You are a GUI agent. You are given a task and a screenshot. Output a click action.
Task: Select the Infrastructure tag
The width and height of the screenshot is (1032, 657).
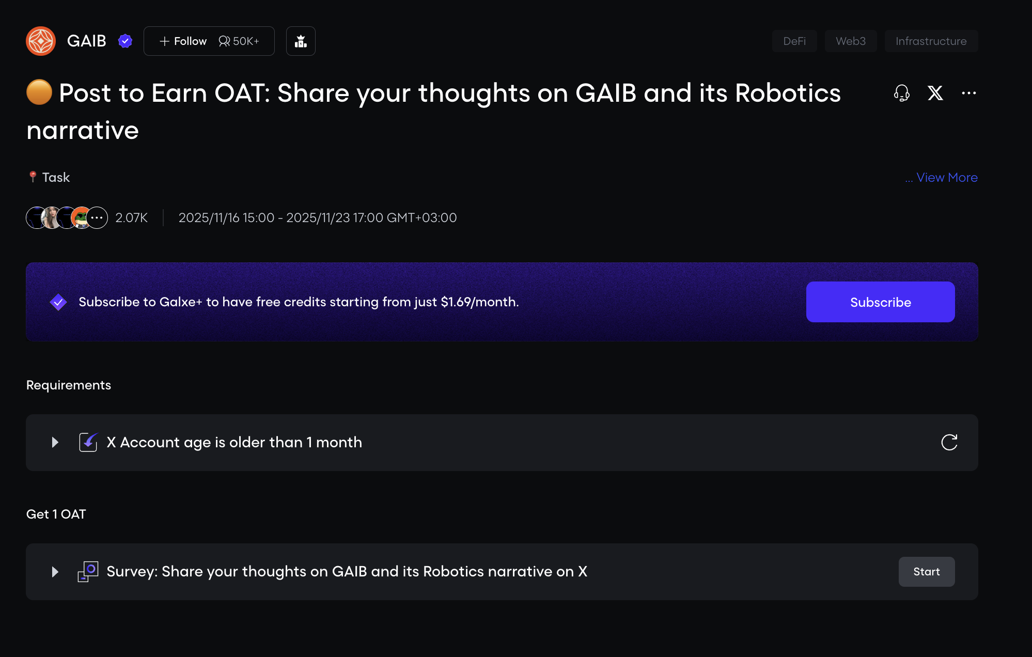pos(931,41)
